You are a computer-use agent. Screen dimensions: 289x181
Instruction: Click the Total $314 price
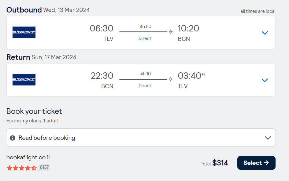(214, 163)
